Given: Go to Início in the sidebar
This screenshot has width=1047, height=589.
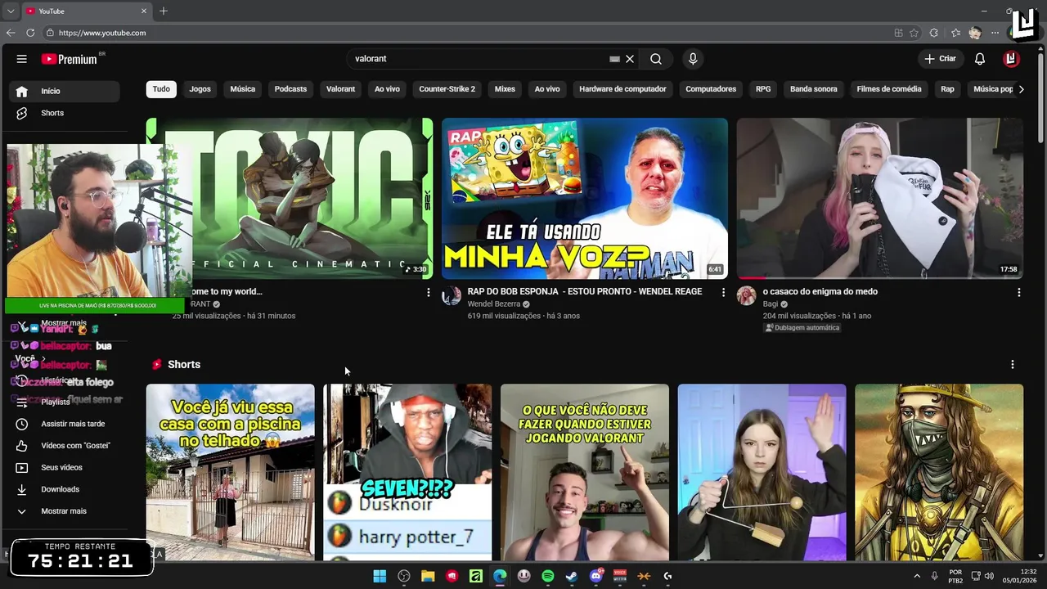Looking at the screenshot, I should pos(65,91).
